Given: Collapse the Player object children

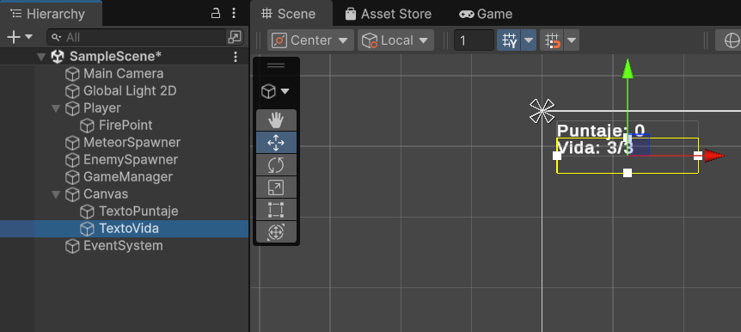Looking at the screenshot, I should [56, 108].
